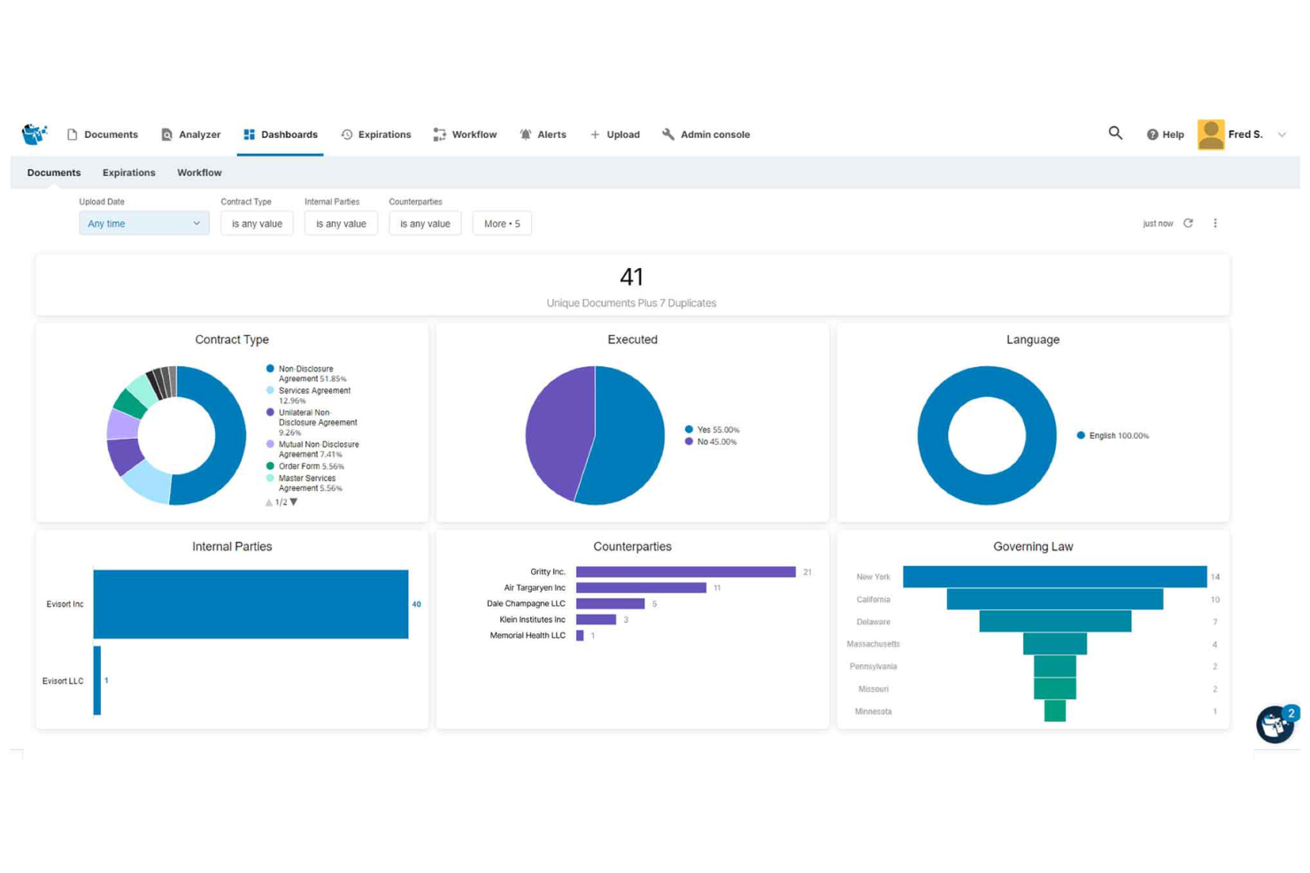Viewport: 1310px width, 873px height.
Task: Switch to the Workflow tab
Action: 198,172
